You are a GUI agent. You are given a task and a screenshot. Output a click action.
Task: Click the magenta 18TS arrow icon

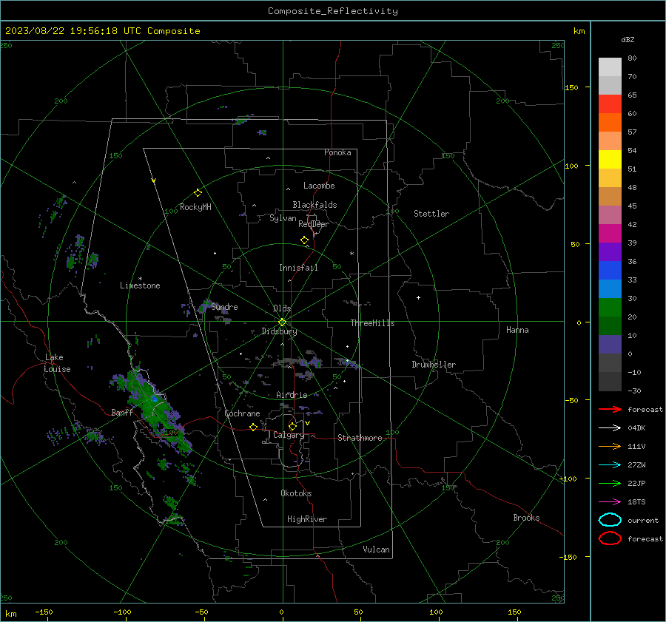tap(610, 502)
